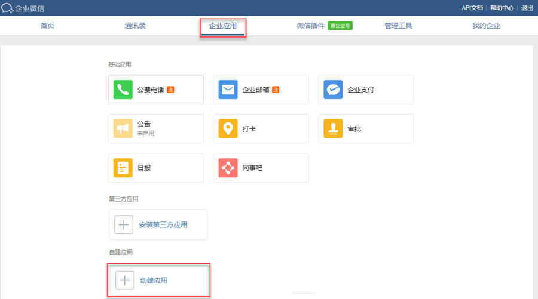Screen dimensions: 538x299
Task: Click the 日报 label
Action: 144,168
